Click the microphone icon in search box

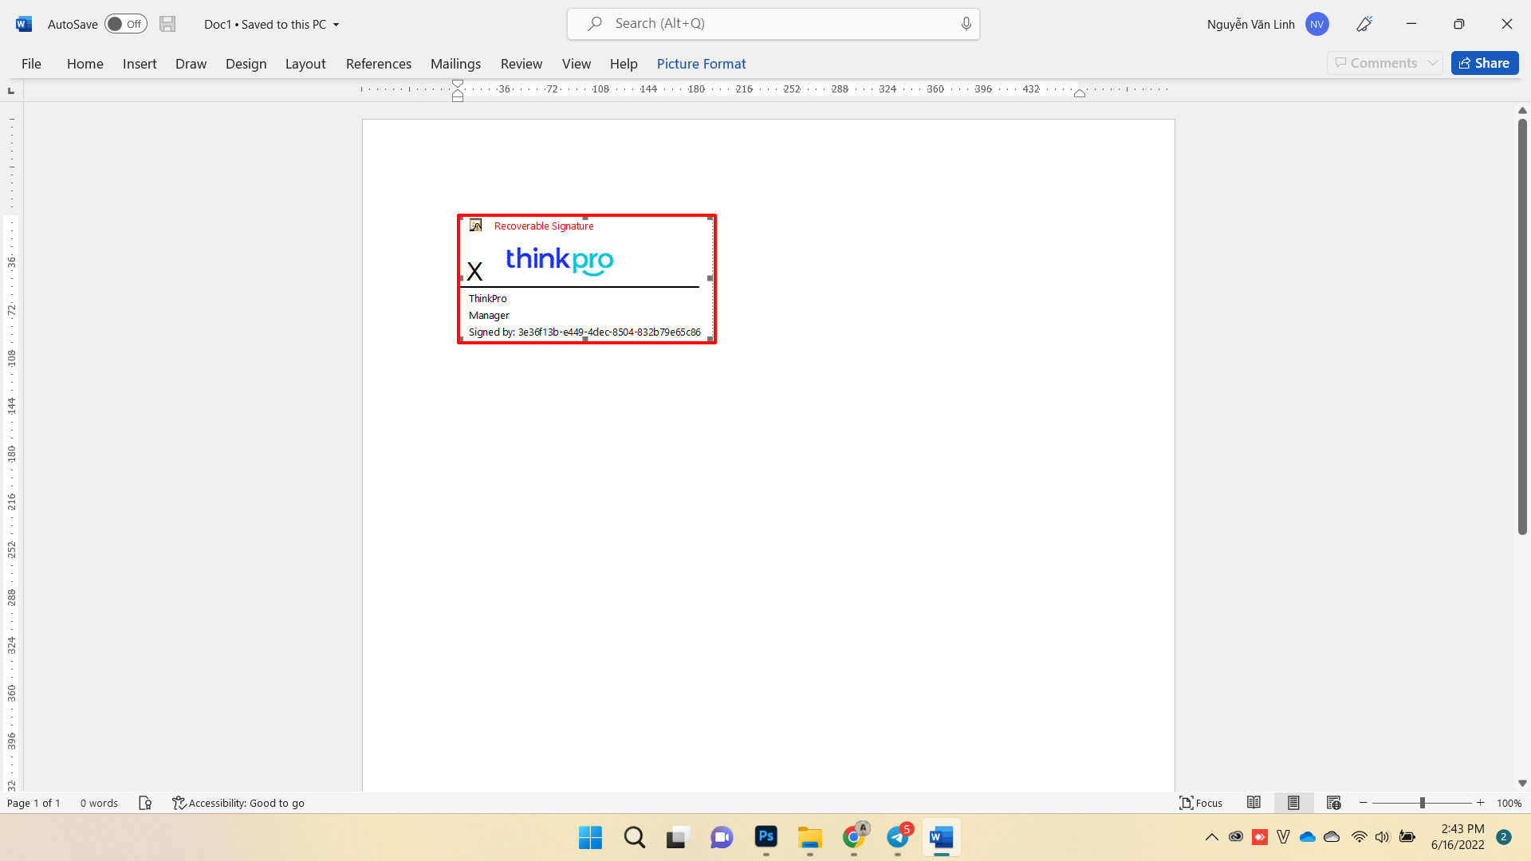point(966,24)
